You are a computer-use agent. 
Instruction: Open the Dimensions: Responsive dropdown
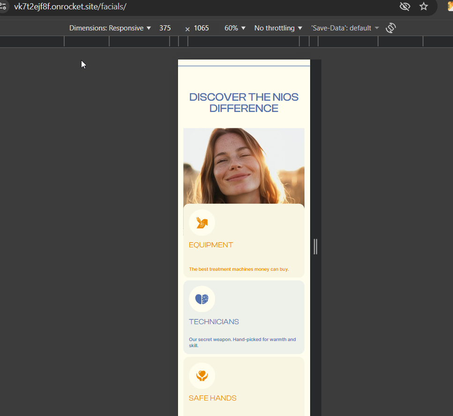click(x=110, y=28)
